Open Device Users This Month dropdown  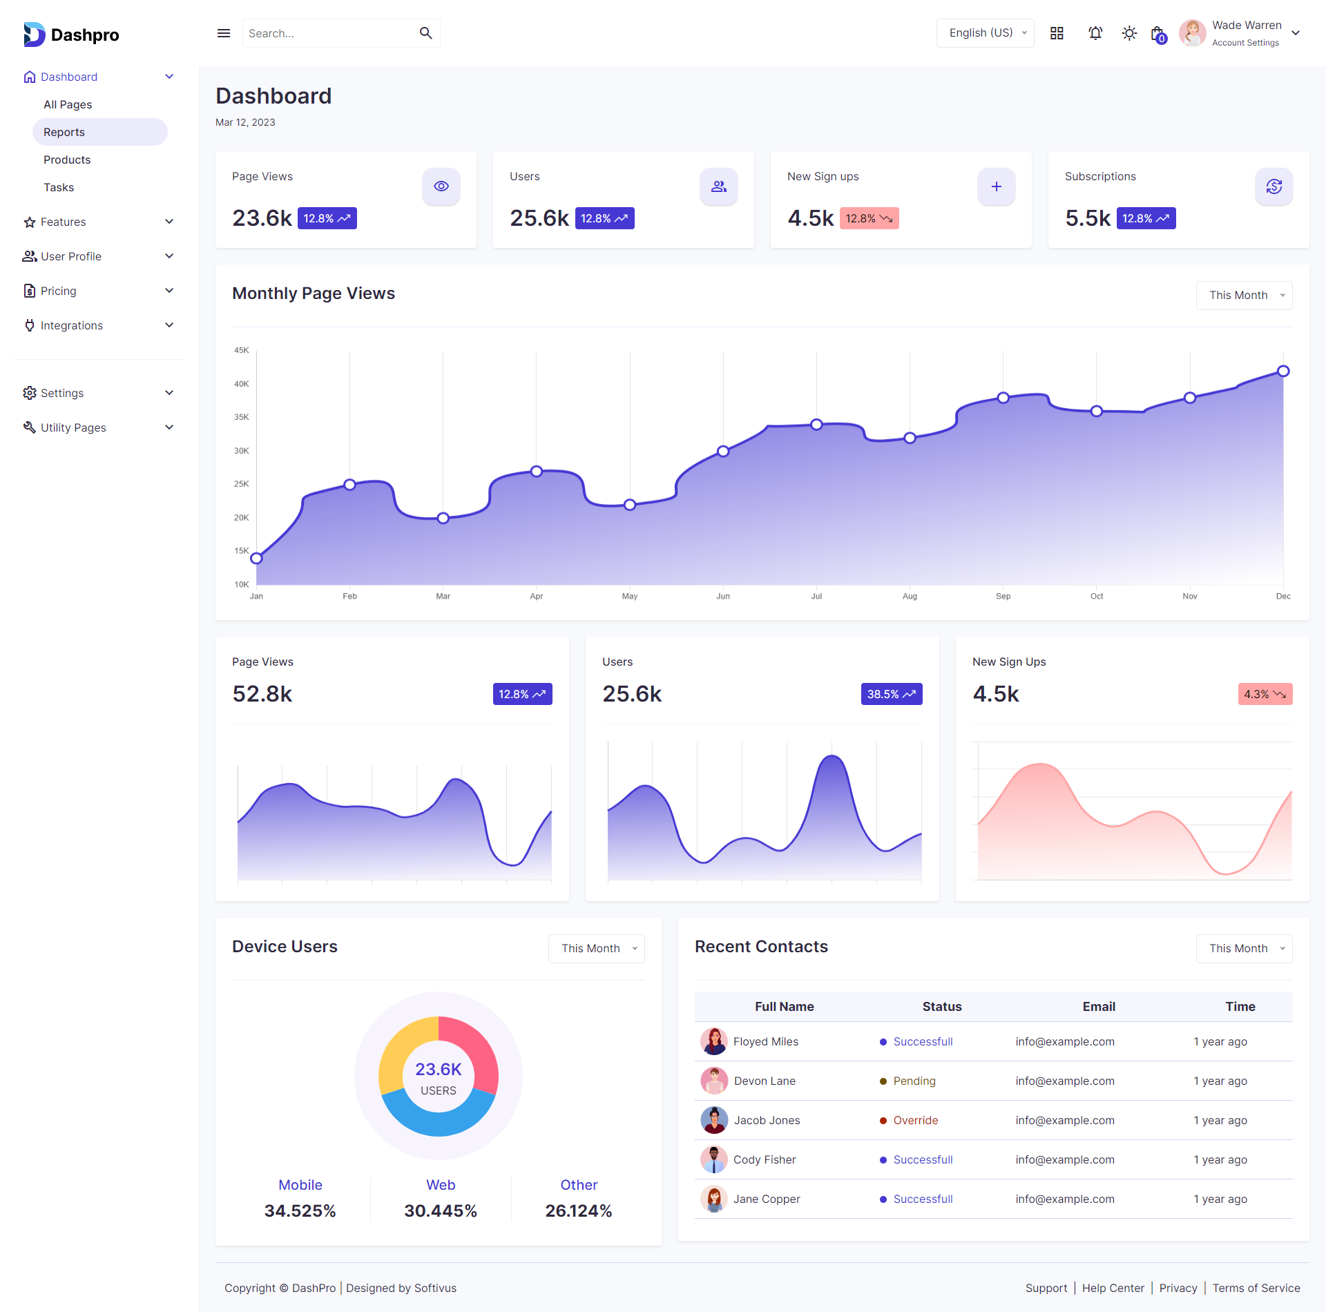pos(596,949)
